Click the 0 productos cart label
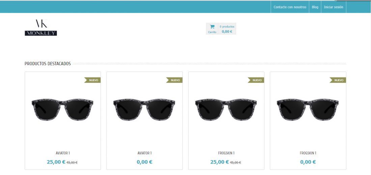This screenshot has width=371, height=175. coord(227,27)
